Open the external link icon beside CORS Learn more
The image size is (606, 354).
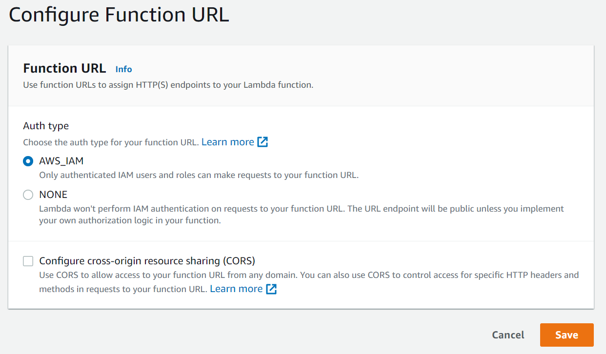coord(271,289)
